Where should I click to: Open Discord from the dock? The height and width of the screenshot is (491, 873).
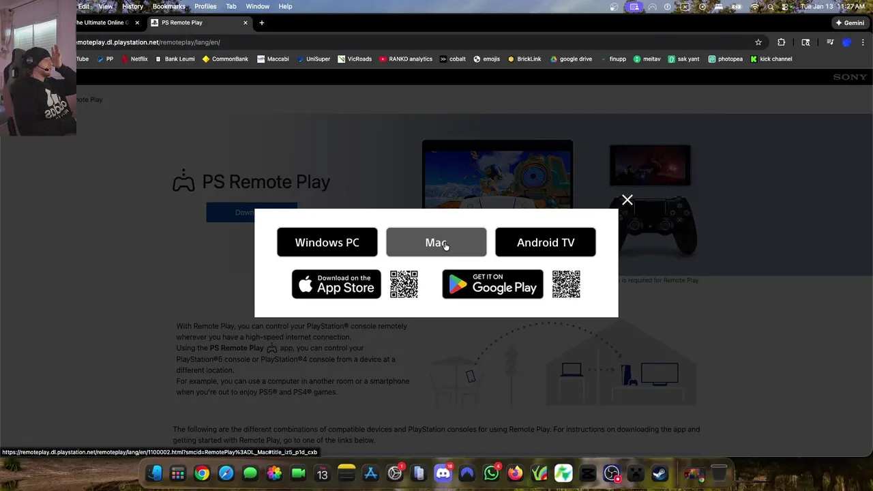(x=443, y=473)
